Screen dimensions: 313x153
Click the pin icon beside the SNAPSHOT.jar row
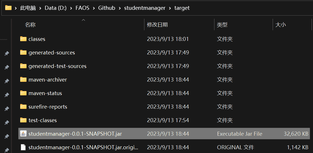click(x=7, y=137)
